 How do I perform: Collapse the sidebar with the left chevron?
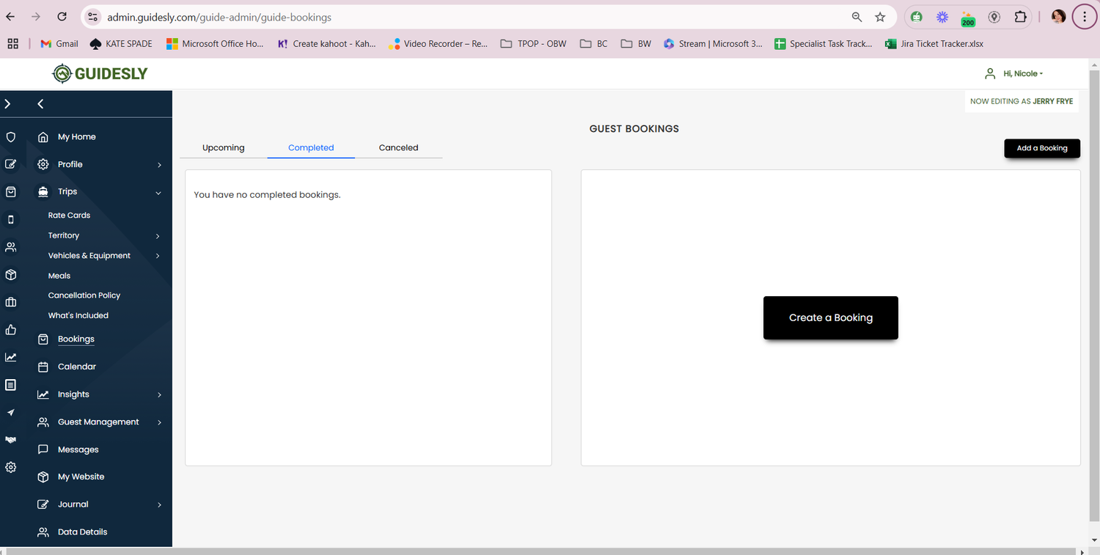pos(40,104)
